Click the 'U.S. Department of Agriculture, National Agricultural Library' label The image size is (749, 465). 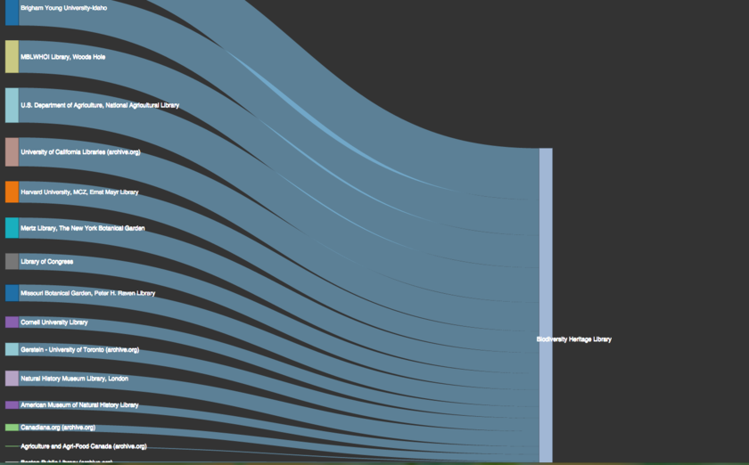[x=100, y=105]
